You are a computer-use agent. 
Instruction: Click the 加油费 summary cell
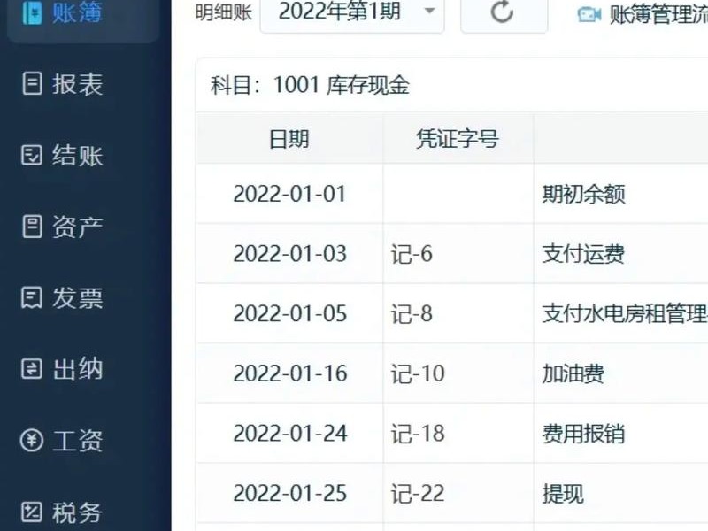(x=573, y=373)
